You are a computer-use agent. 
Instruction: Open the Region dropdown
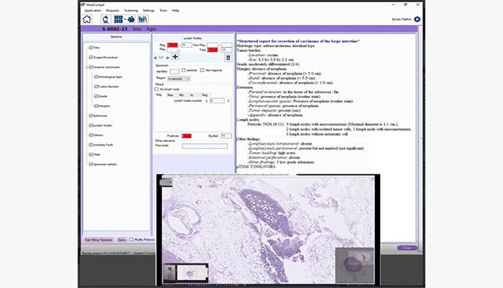coord(179,78)
